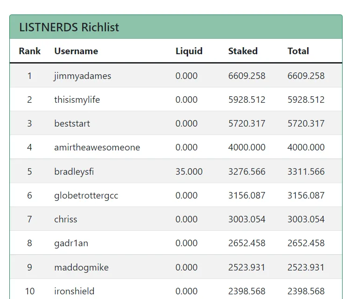This screenshot has width=351, height=299.
Task: Click bradleysfi liquid value 35.000
Action: point(189,171)
